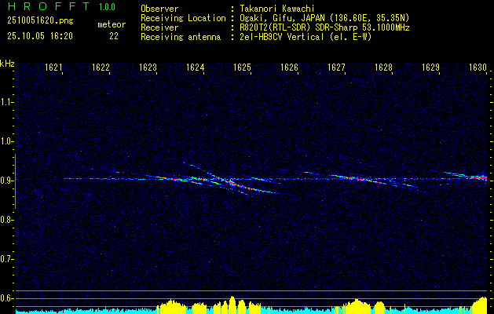Viewport: 494px width, 314px height.
Task: Click the 1.1 kHz axis label
Action: [5, 102]
